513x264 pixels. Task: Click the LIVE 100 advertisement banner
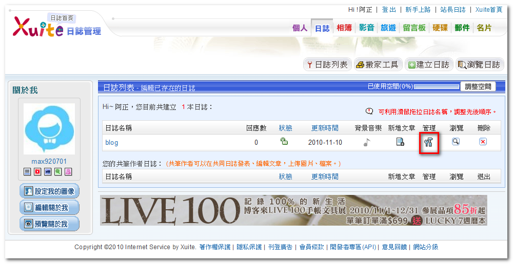[x=293, y=210]
